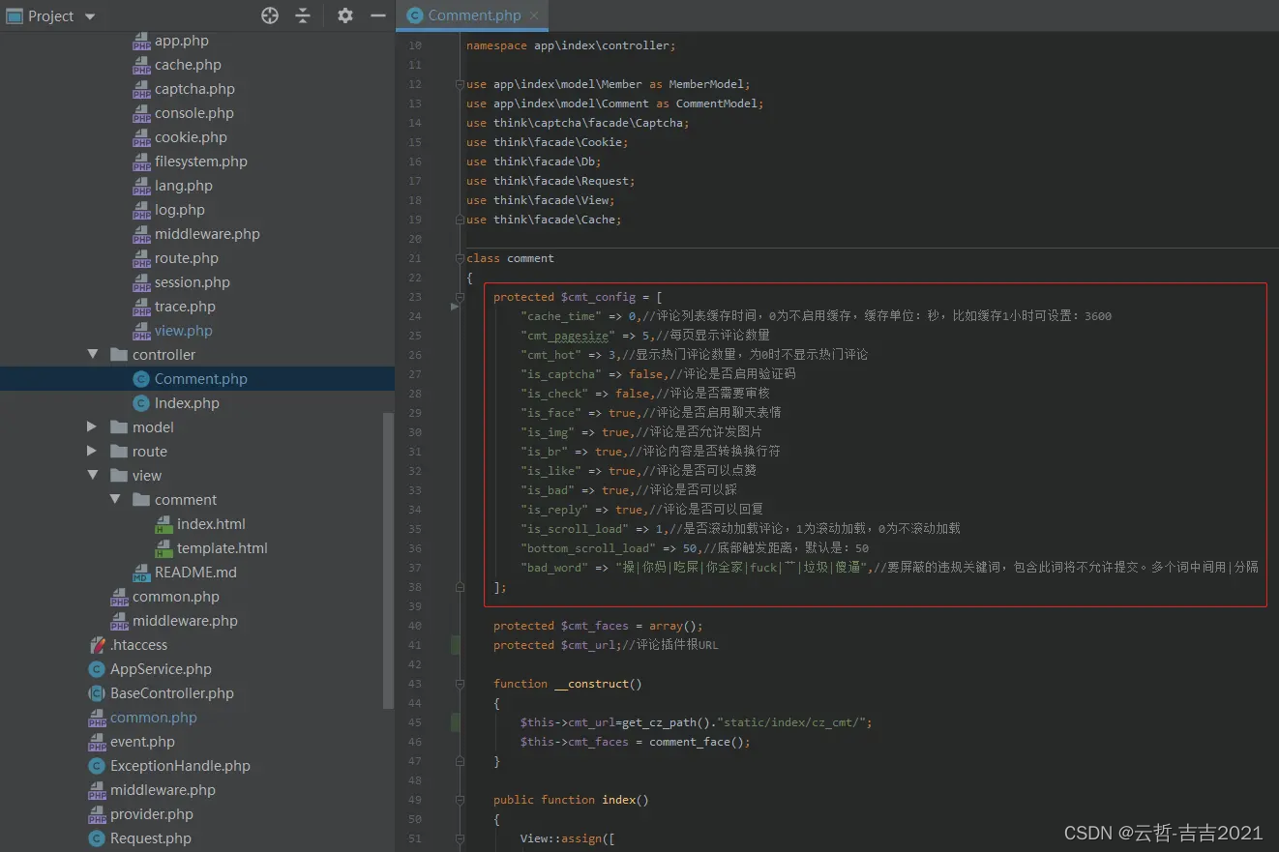Open captcha.php in project tree
Screen dimensions: 1279x852
[x=194, y=89]
